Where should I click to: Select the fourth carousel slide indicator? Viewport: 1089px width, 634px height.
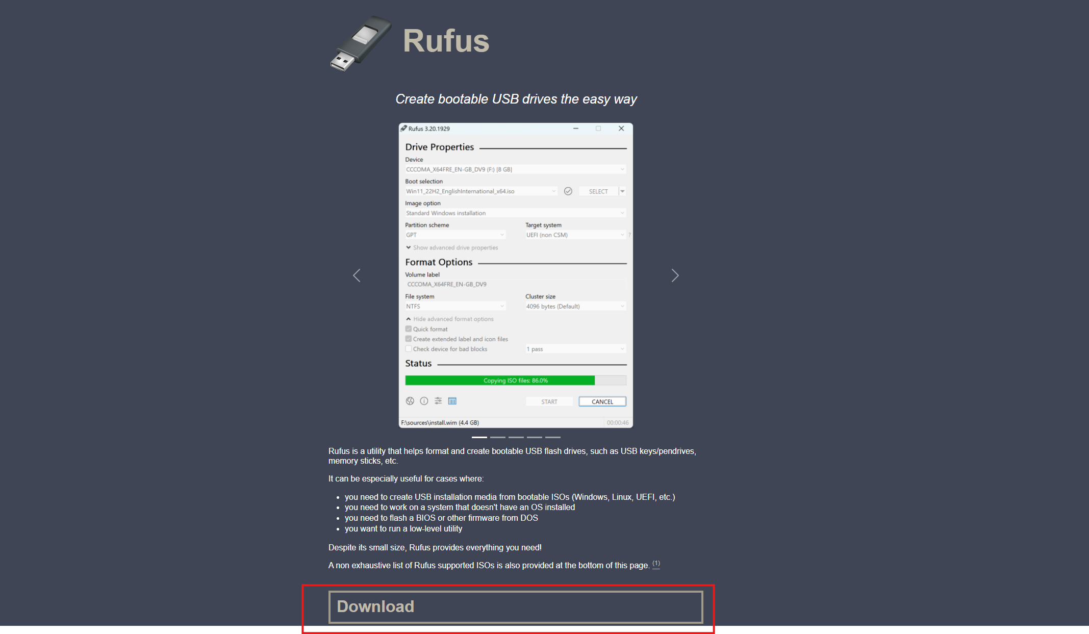point(535,437)
